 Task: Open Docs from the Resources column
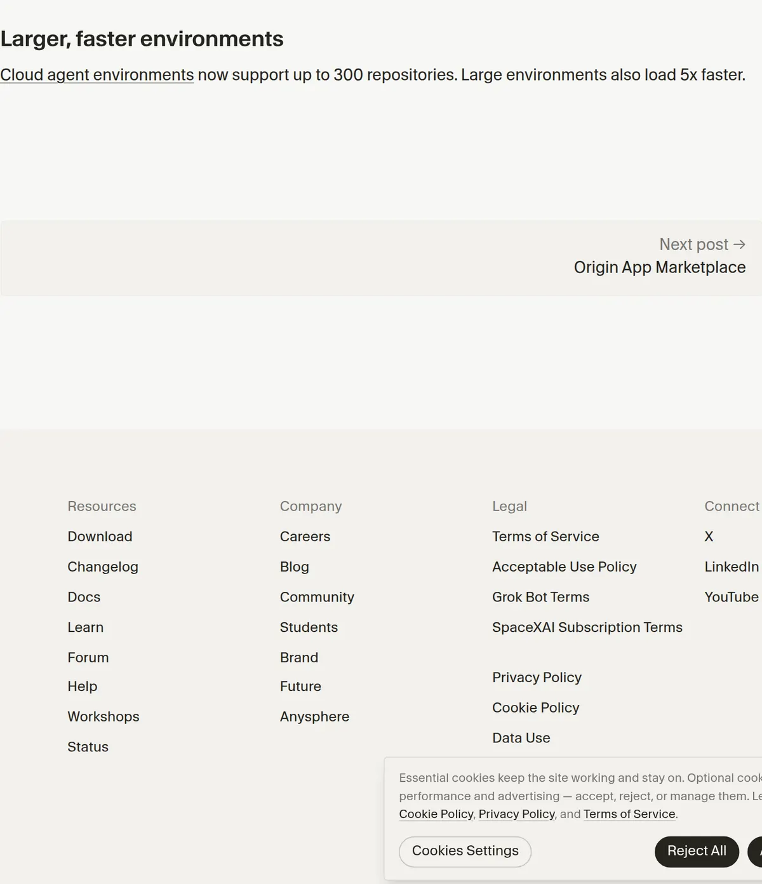(84, 597)
